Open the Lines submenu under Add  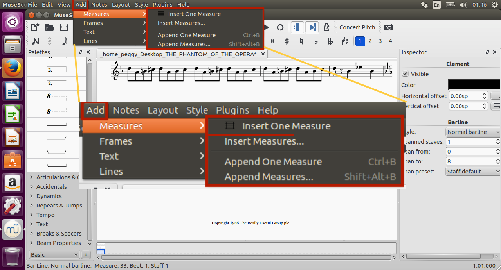click(110, 41)
